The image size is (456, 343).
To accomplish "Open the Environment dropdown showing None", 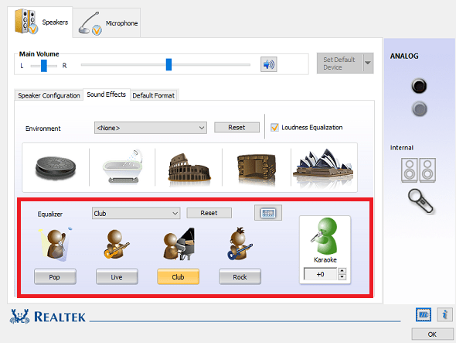I will pyautogui.click(x=151, y=128).
